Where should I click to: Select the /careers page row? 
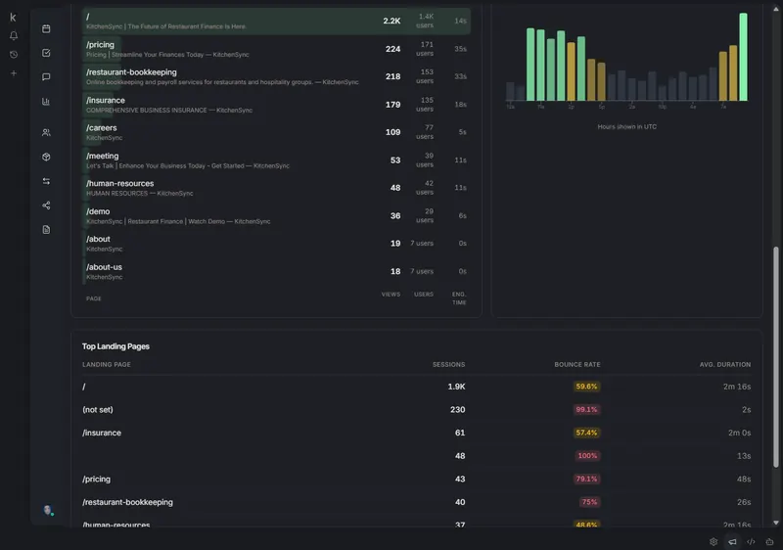(276, 132)
